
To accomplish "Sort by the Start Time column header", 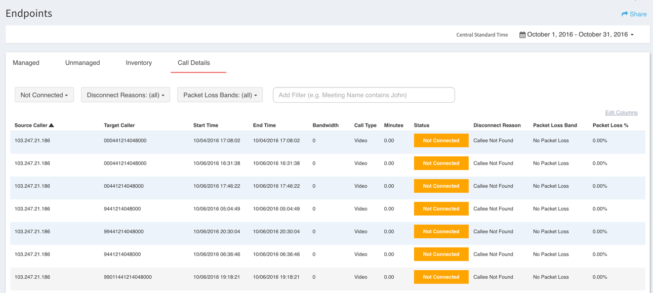I will pyautogui.click(x=206, y=125).
